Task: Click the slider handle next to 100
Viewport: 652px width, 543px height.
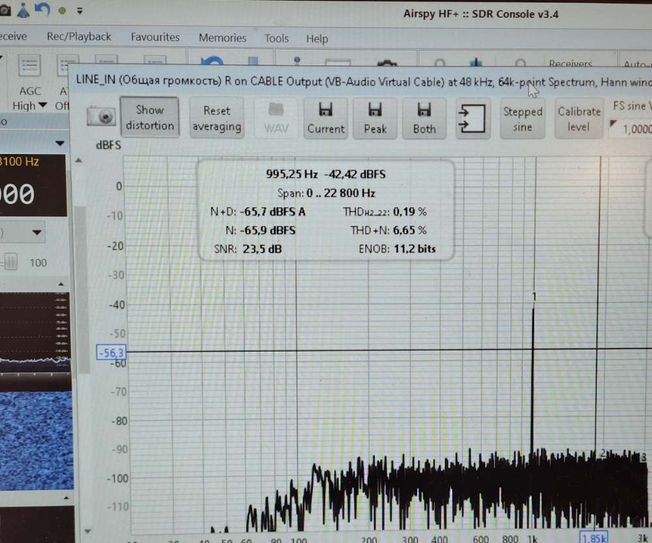Action: (11, 262)
